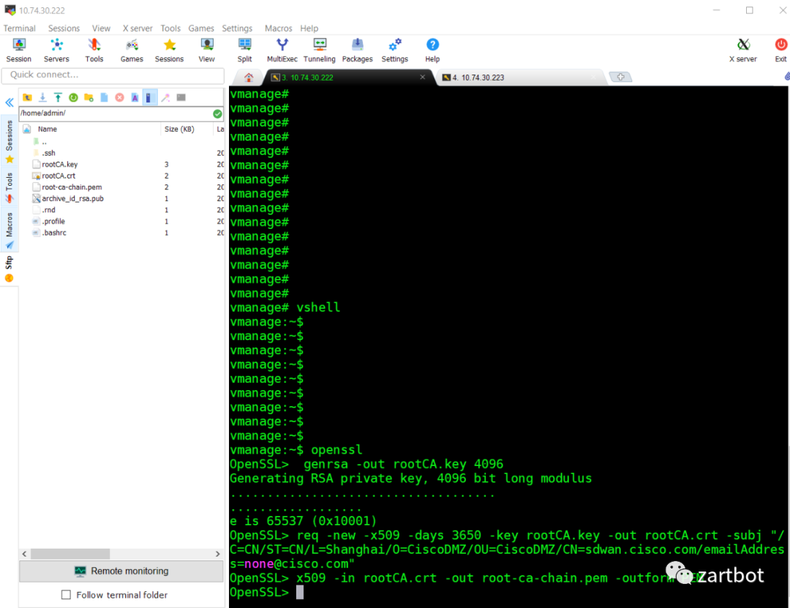Open the Tunneling toolbar icon
The image size is (790, 608).
coord(320,50)
